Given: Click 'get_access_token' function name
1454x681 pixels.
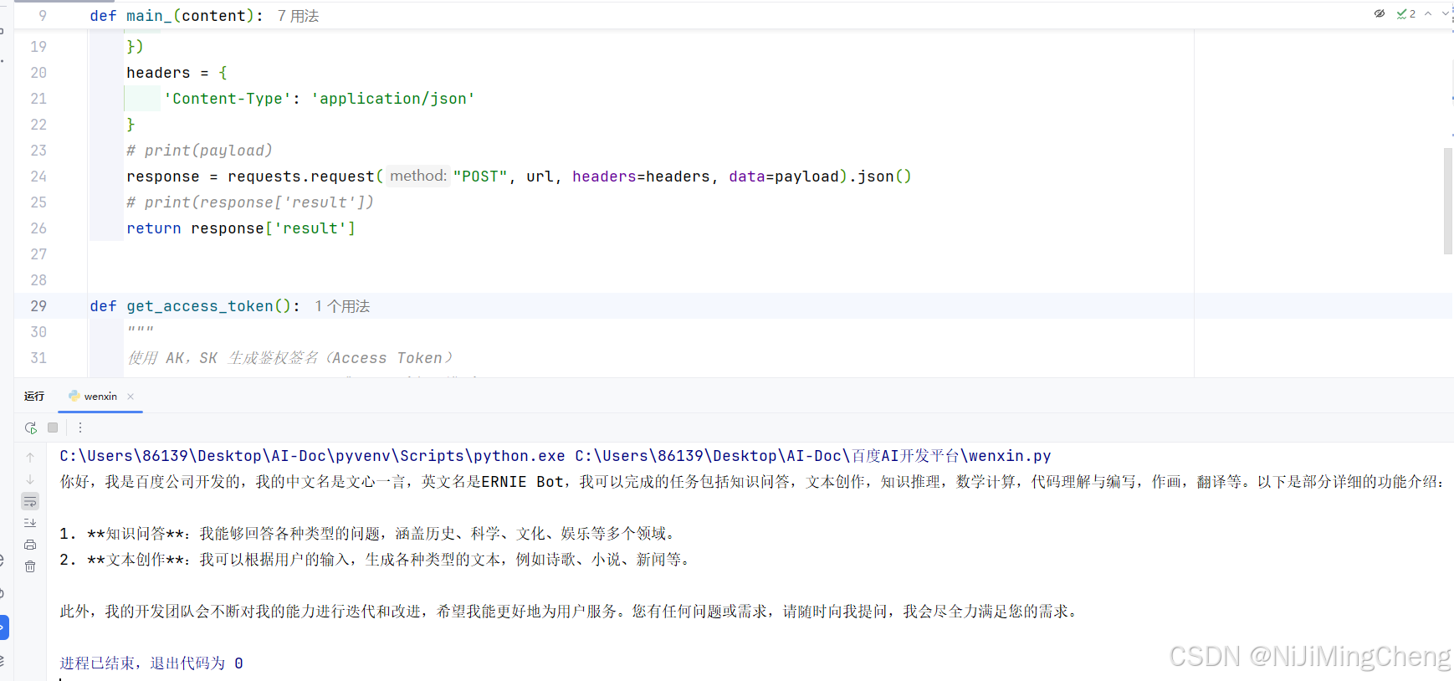Looking at the screenshot, I should pos(200,306).
